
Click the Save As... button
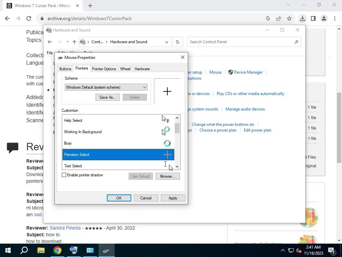point(108,97)
